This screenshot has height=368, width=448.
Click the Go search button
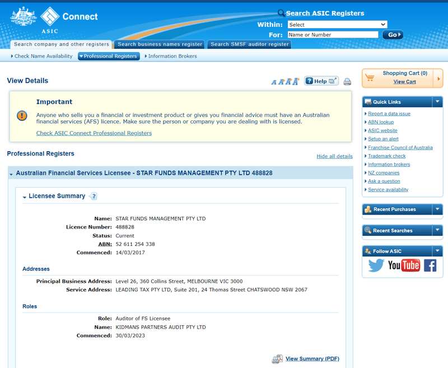click(393, 35)
